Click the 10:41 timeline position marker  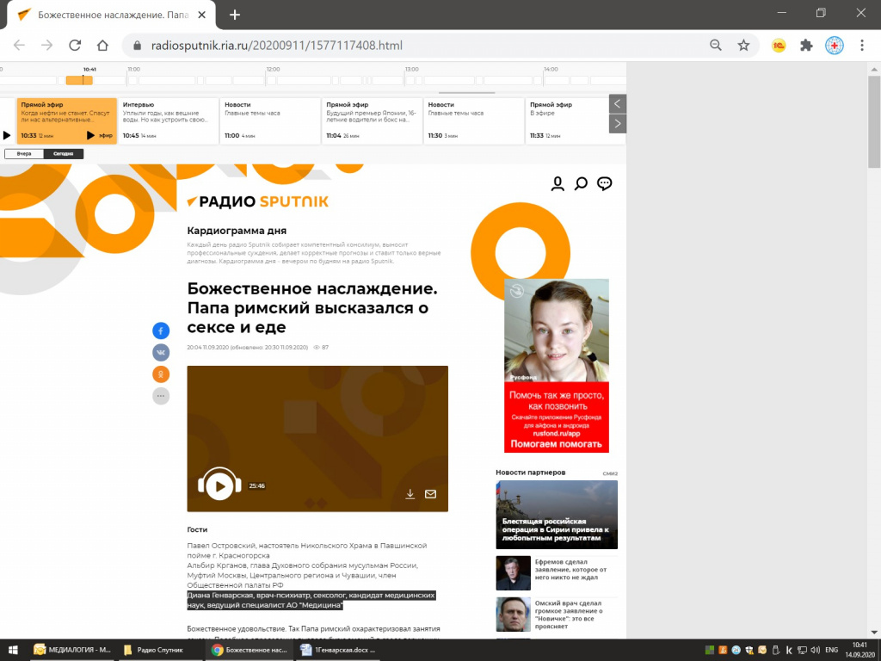pyautogui.click(x=83, y=79)
